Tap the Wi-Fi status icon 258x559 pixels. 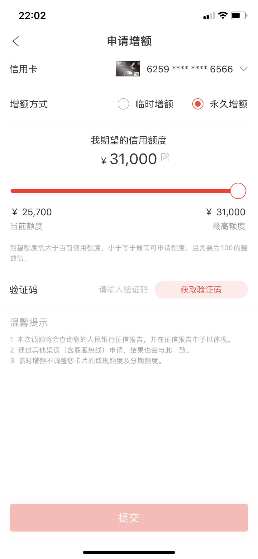[223, 15]
